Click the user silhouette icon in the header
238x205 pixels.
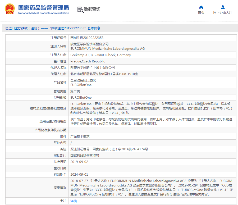(222, 8)
